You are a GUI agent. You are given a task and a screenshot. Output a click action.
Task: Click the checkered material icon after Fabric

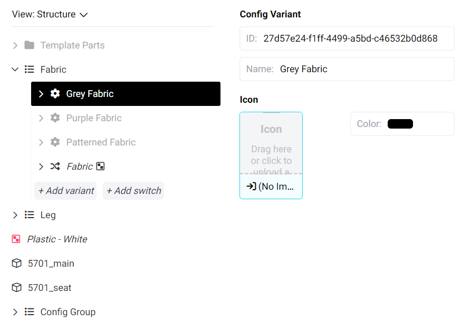pyautogui.click(x=100, y=167)
